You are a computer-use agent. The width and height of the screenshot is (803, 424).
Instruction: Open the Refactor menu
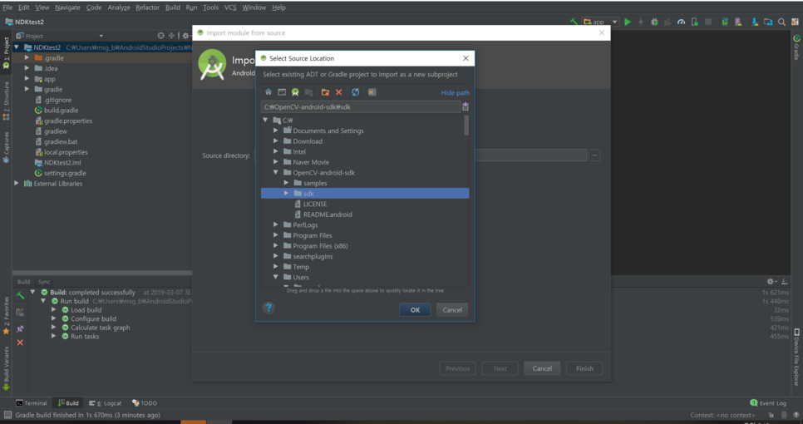147,7
